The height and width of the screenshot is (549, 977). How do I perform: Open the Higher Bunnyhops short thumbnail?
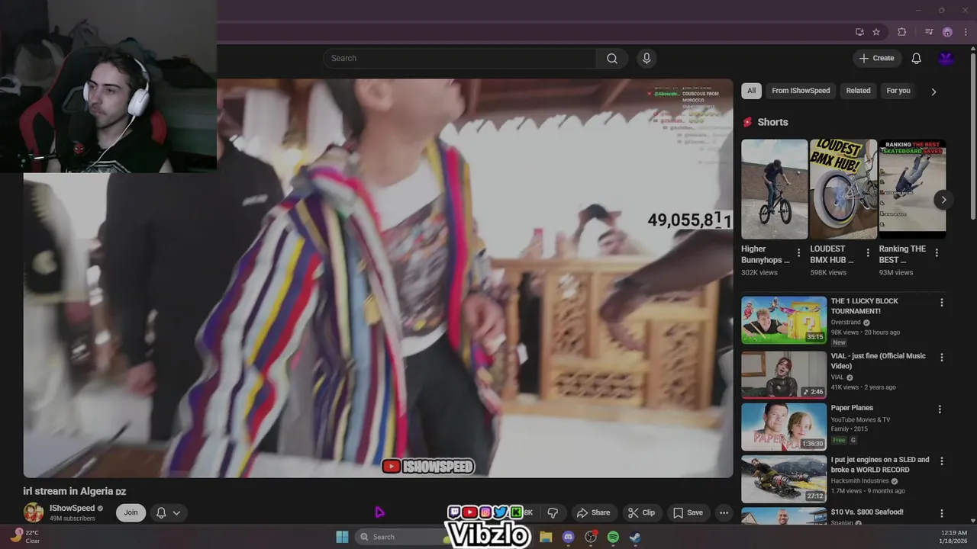point(774,189)
